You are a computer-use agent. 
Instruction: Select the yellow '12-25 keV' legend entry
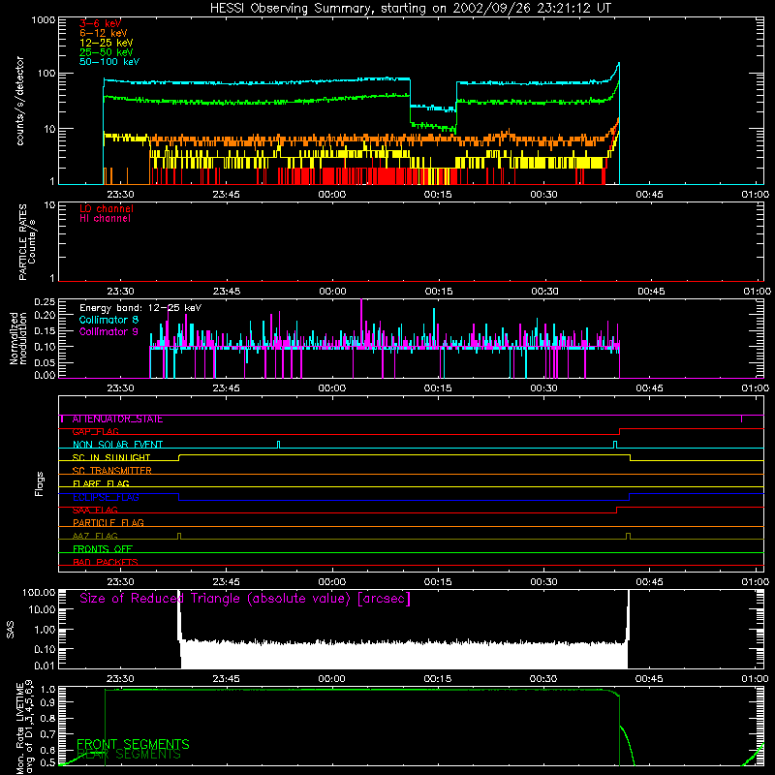coord(107,43)
